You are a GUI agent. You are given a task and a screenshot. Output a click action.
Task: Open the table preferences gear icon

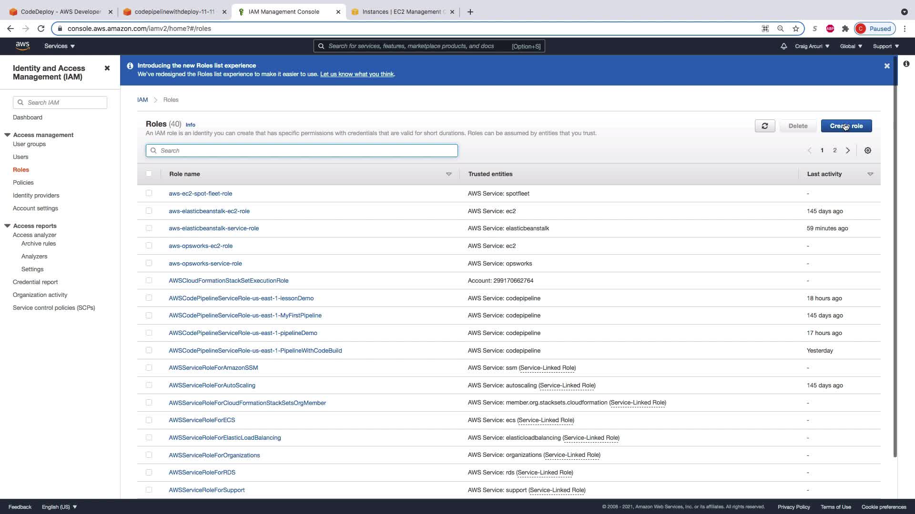[x=867, y=150]
